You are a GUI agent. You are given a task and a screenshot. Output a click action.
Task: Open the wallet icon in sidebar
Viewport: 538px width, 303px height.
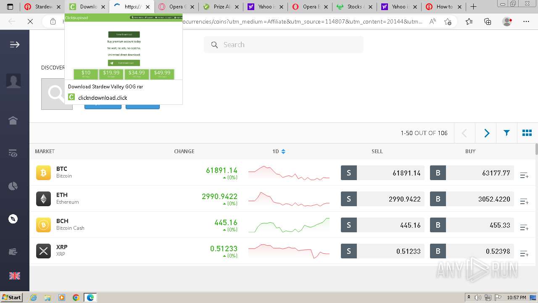point(13,252)
